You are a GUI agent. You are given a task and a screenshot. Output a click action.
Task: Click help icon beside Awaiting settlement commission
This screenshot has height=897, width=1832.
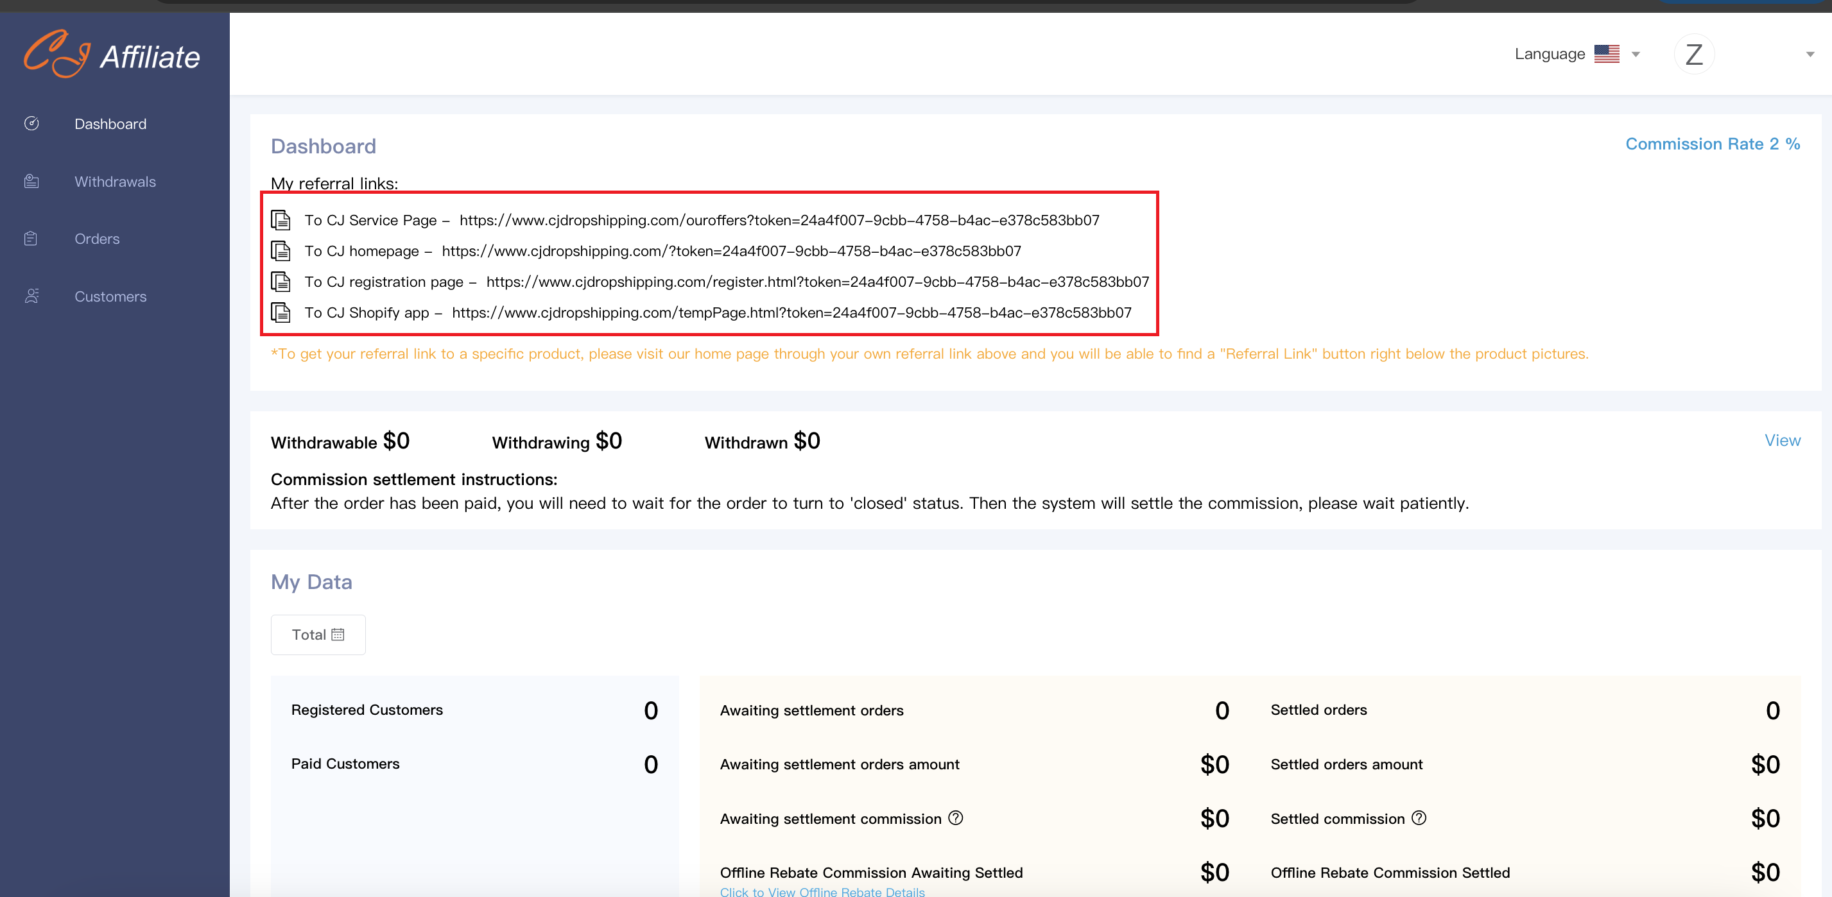[x=956, y=818]
